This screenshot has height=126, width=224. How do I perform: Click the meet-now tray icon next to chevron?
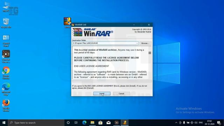click(180, 123)
